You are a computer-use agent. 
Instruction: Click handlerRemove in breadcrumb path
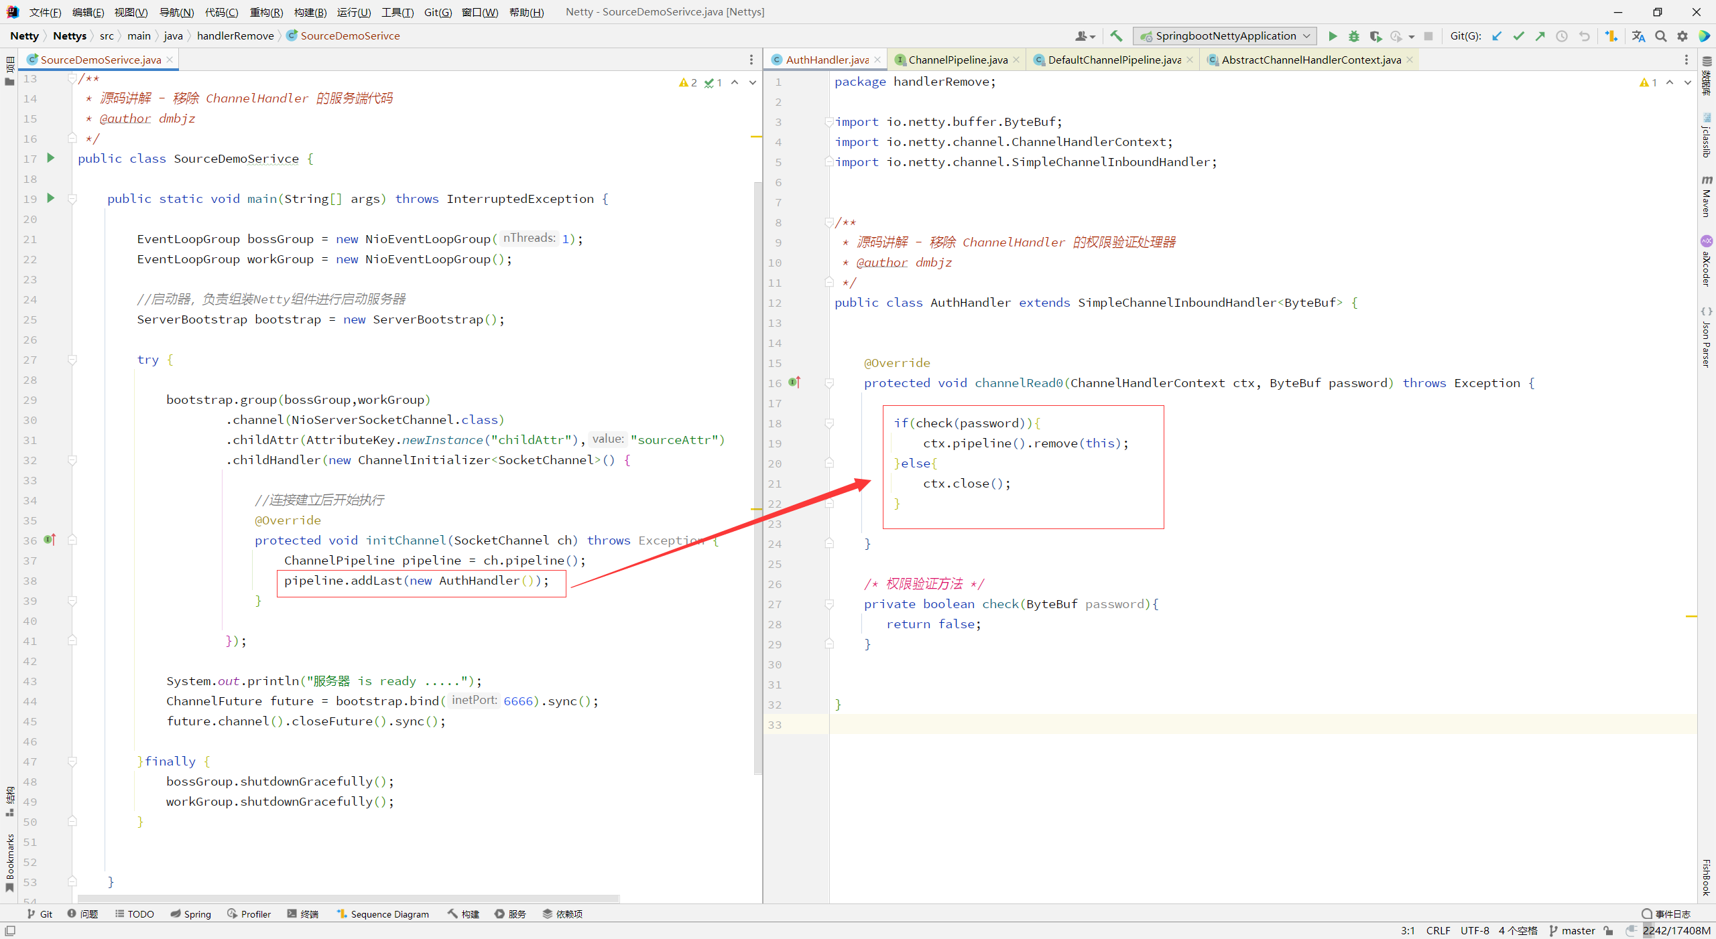[235, 36]
